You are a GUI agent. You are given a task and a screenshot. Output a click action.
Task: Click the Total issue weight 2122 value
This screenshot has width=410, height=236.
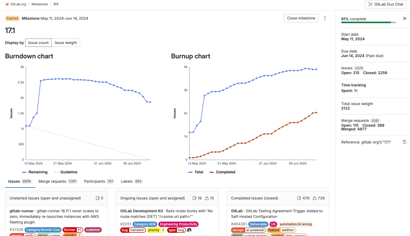345,108
